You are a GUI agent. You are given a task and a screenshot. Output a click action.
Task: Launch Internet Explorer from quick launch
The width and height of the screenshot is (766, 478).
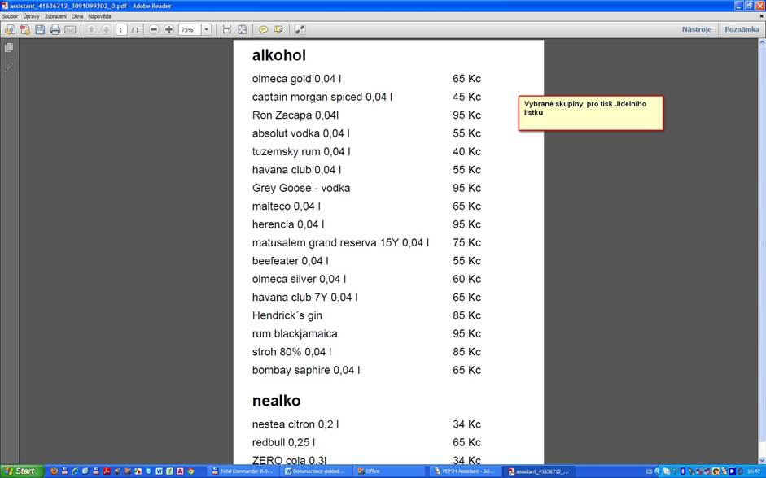coord(75,471)
